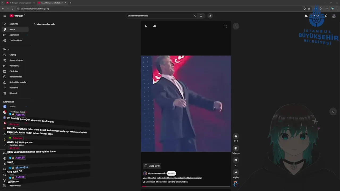Click browser back arrow
Viewport: 340px width, 191px height.
click(x=3, y=8)
